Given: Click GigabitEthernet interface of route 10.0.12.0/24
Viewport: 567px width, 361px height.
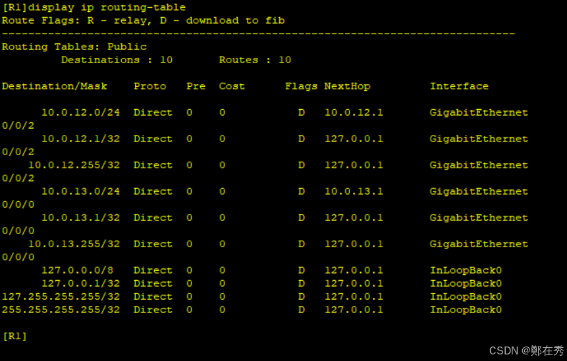Looking at the screenshot, I should [479, 112].
